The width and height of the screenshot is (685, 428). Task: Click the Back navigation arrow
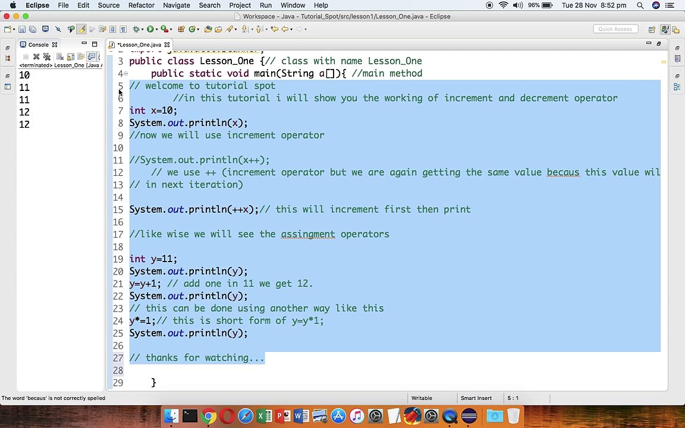(x=285, y=29)
